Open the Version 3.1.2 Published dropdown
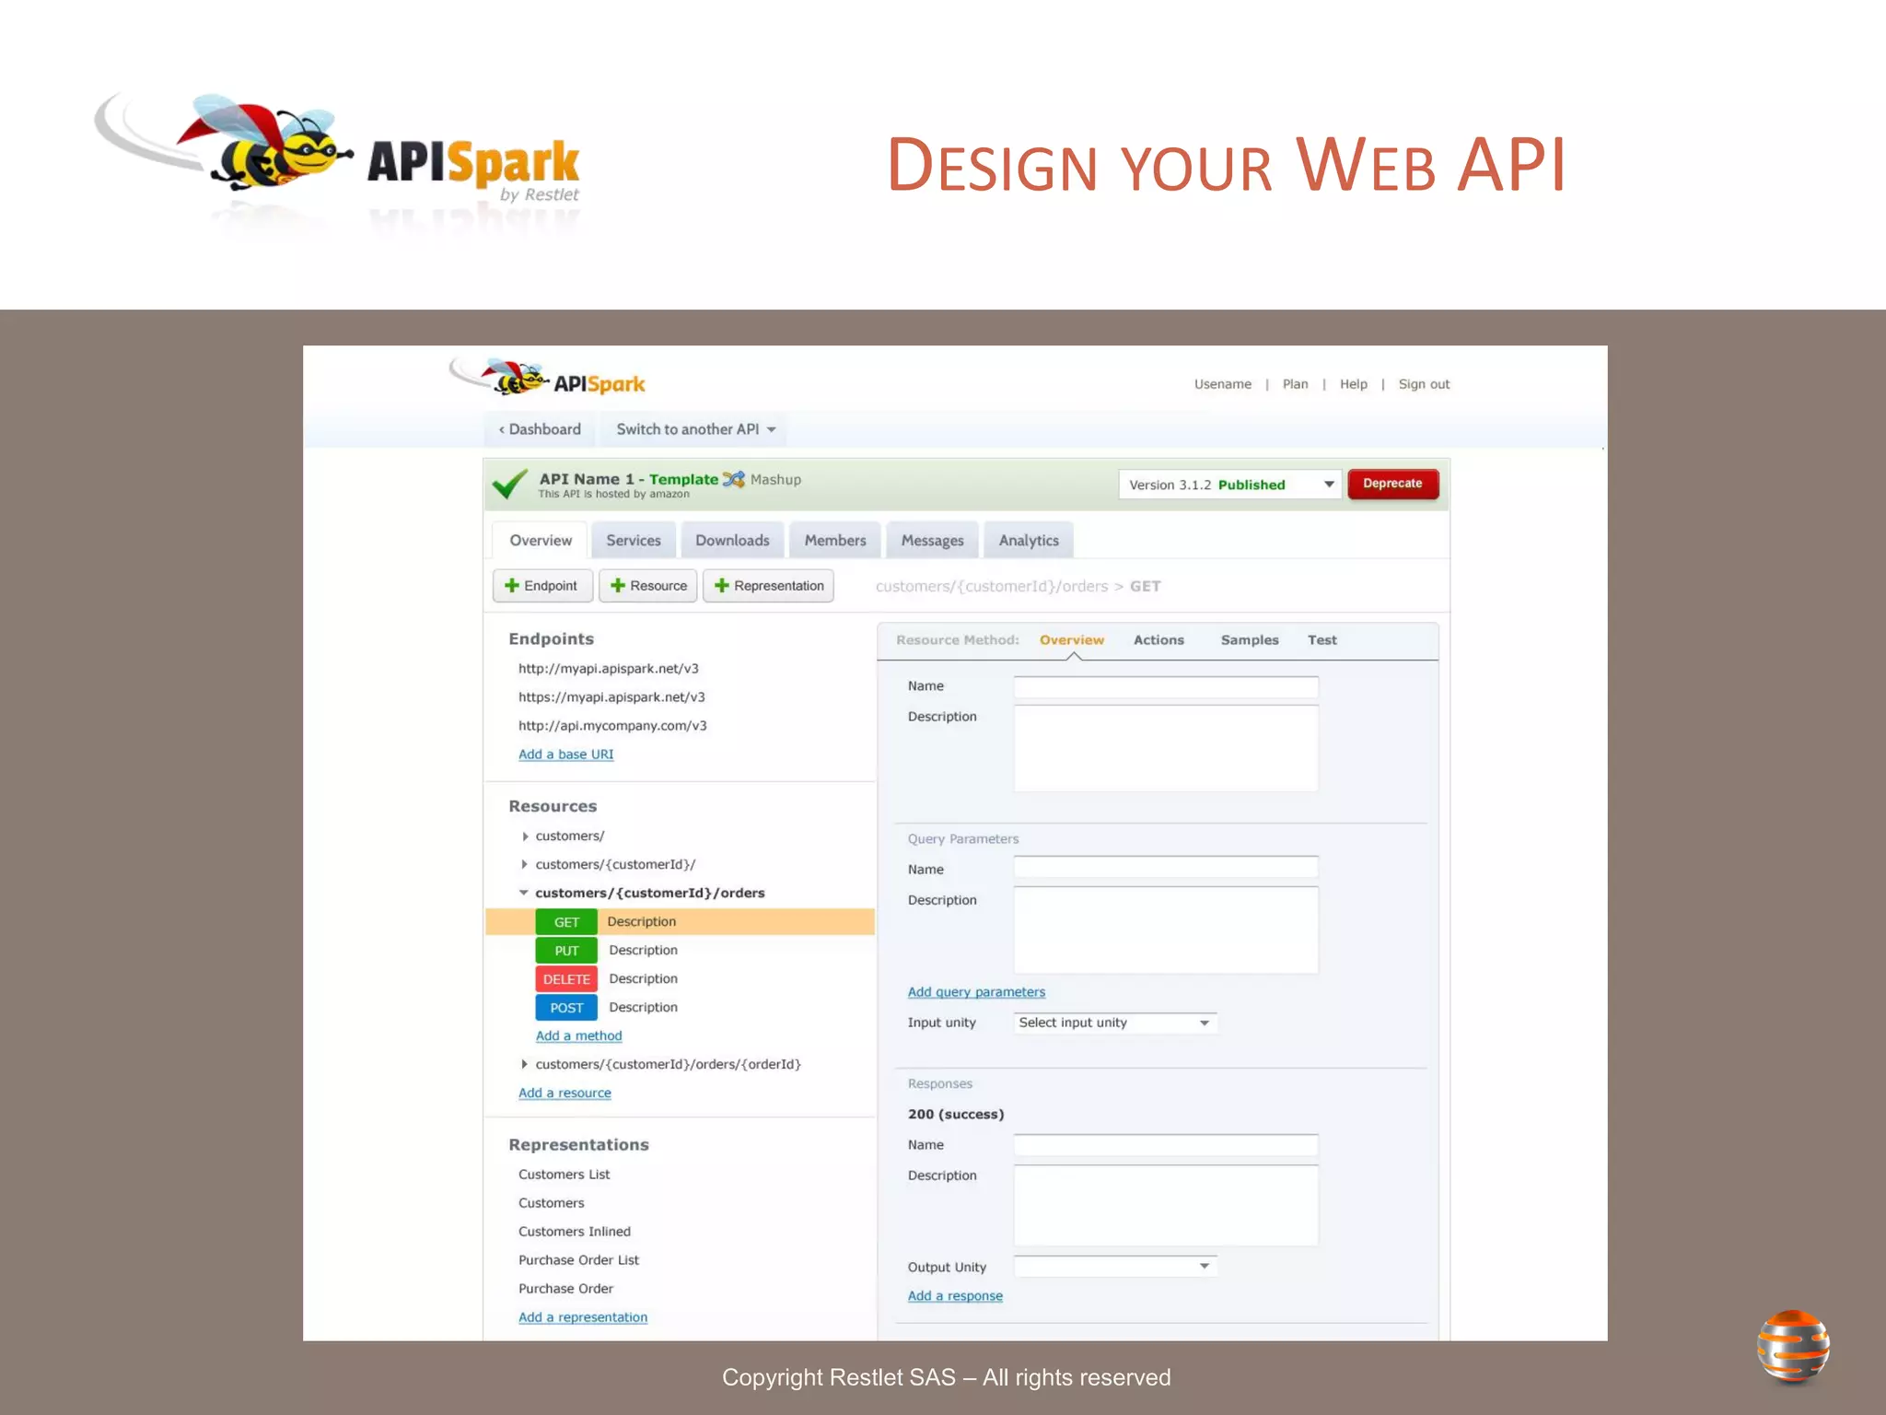Screen dimensions: 1886x1415 click(x=1229, y=485)
